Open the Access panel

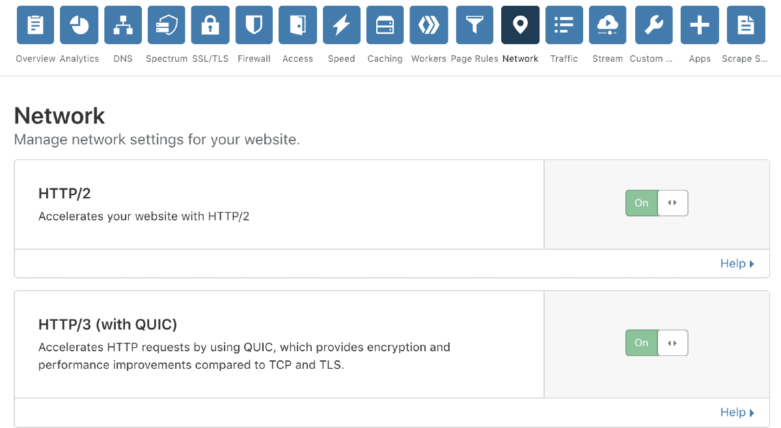297,25
